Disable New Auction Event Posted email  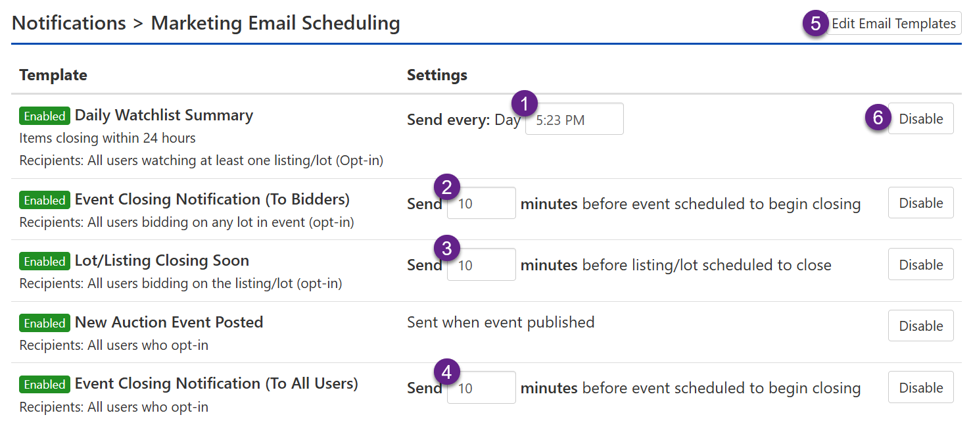tap(920, 326)
